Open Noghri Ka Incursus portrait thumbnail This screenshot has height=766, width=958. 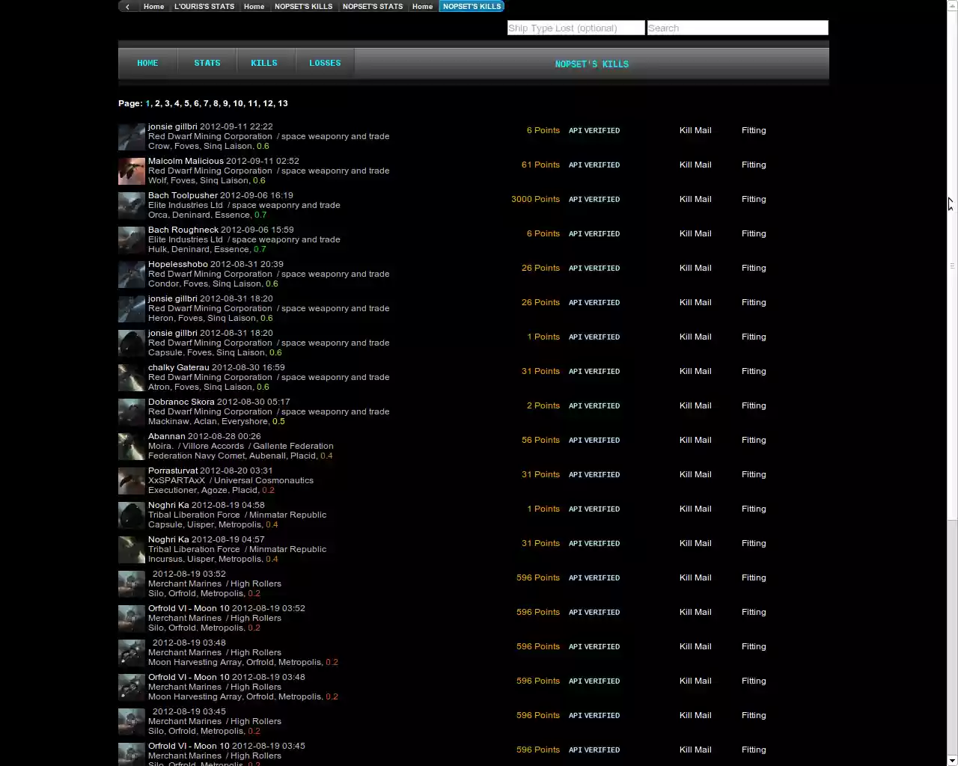132,550
